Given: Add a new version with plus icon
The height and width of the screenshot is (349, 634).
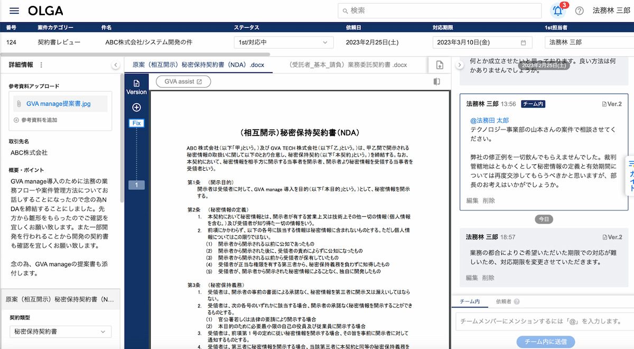Looking at the screenshot, I should pyautogui.click(x=136, y=107).
